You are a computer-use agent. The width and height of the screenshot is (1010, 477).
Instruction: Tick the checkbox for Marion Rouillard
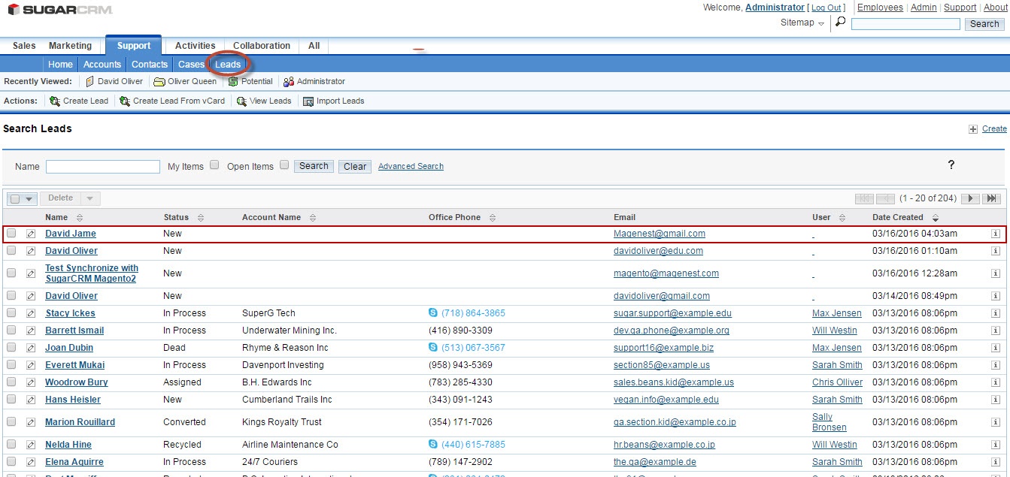[x=11, y=421]
